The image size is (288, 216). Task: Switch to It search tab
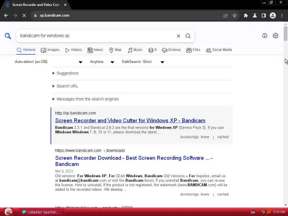tap(152, 50)
